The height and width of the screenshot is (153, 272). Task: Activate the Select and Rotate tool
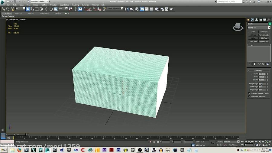51,9
